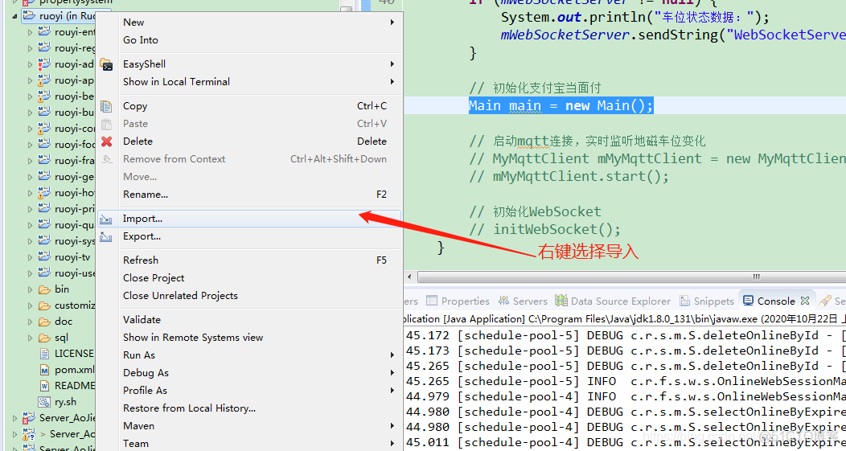Click the sql folder icon
846x451 pixels.
(x=45, y=338)
